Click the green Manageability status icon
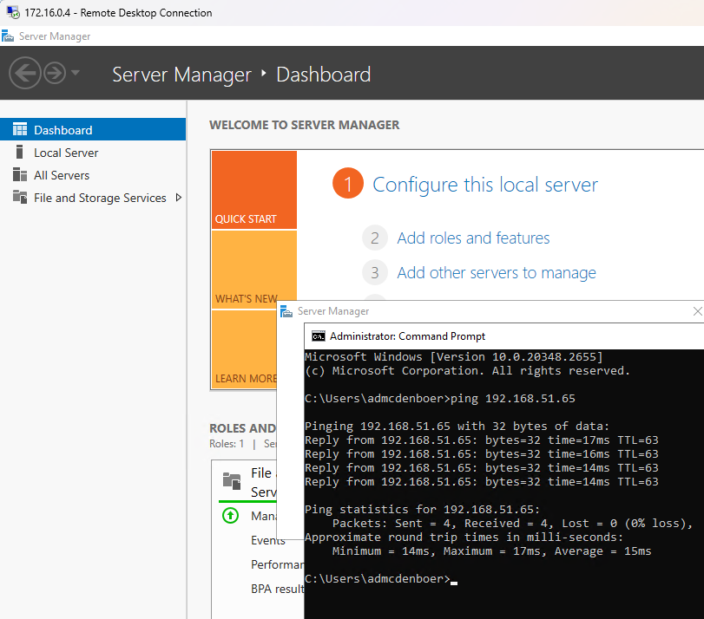The image size is (704, 619). tap(230, 515)
